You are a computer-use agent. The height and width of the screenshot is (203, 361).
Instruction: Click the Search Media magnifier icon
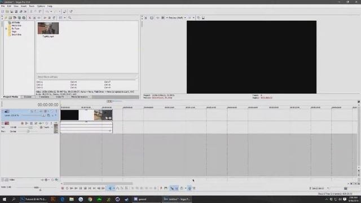pyautogui.click(x=69, y=17)
